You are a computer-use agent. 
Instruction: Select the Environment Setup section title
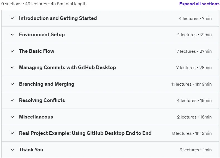[42, 35]
